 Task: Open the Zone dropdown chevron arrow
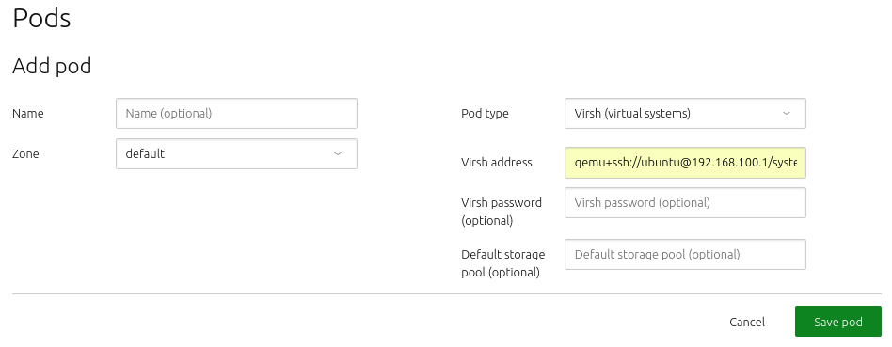tap(338, 153)
